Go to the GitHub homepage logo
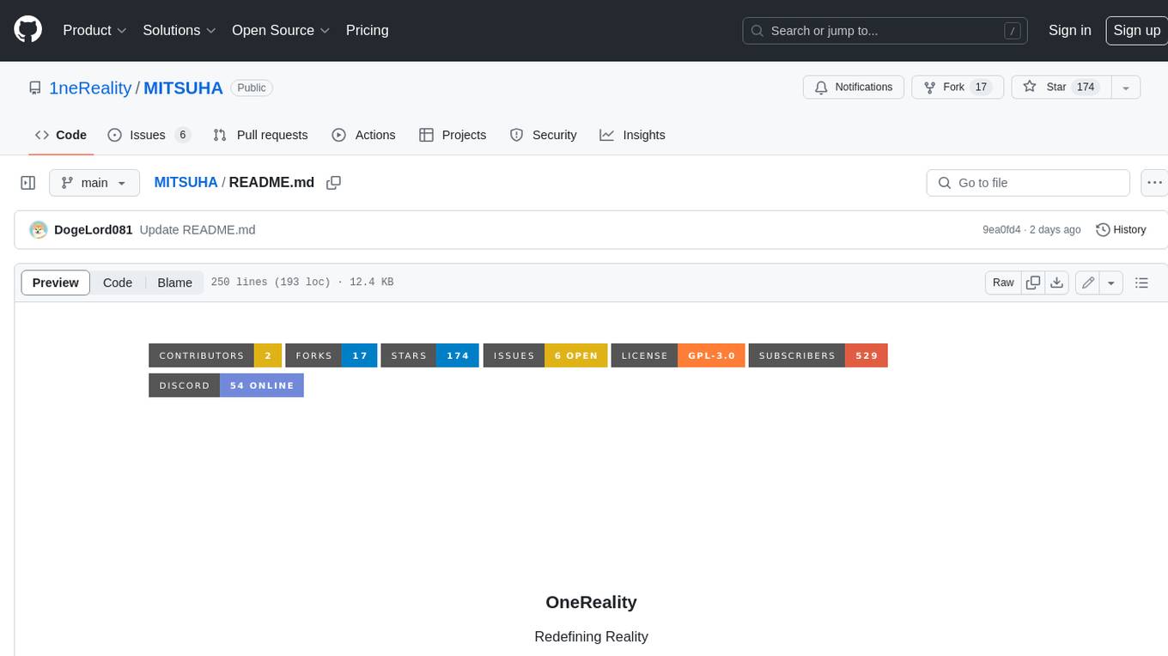The height and width of the screenshot is (656, 1168). 27,30
